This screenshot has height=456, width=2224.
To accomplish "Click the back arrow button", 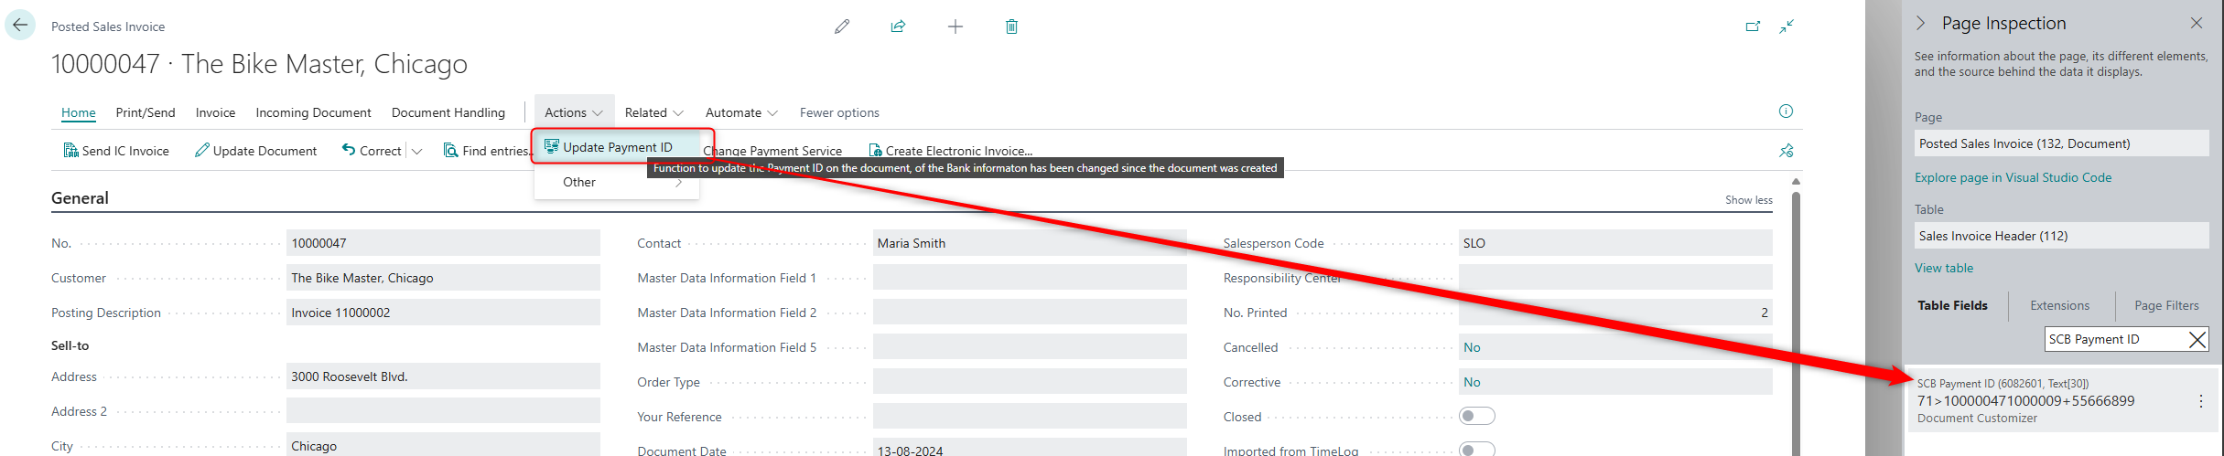I will (x=20, y=26).
